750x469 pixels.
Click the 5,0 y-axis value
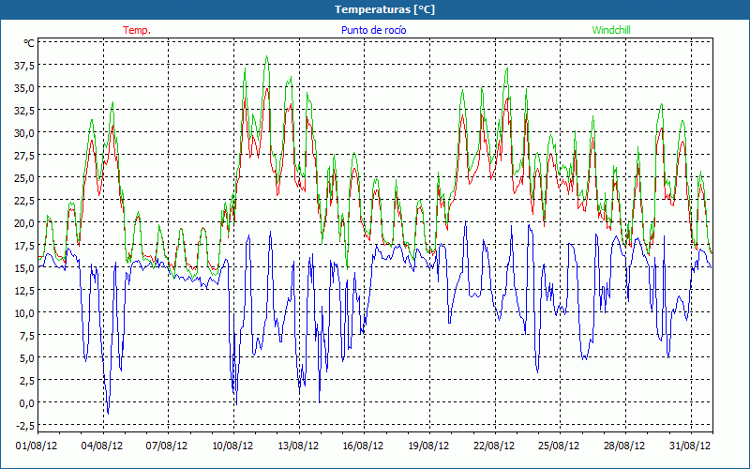point(26,358)
